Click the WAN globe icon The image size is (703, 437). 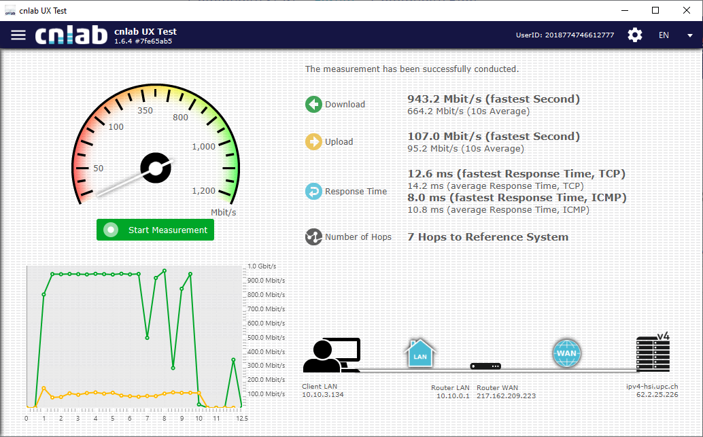pos(566,353)
